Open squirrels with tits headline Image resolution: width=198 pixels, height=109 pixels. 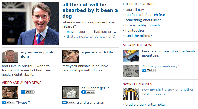point(97,52)
